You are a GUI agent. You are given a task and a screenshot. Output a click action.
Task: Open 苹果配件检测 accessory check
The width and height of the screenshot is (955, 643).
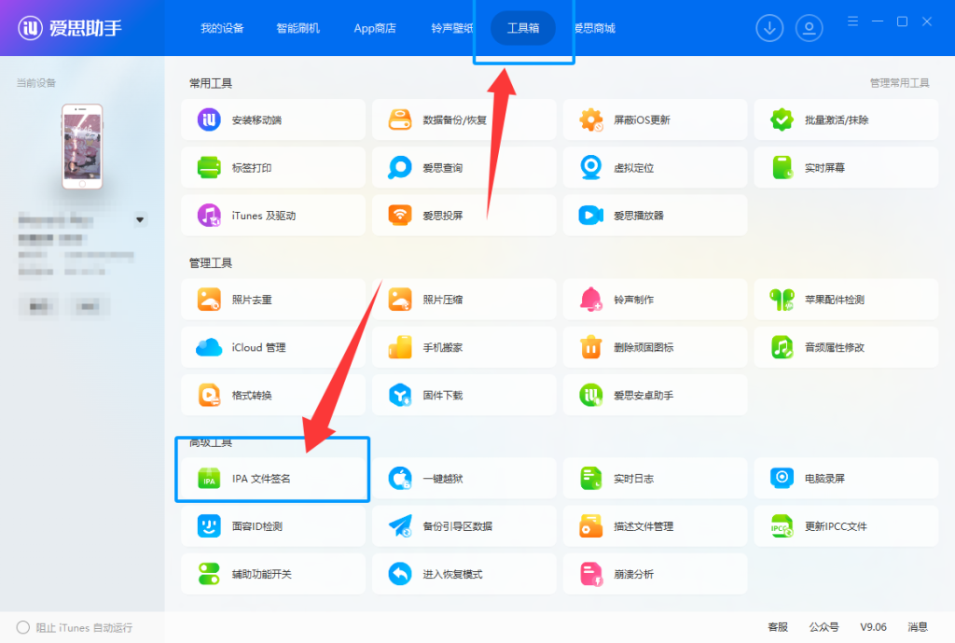coord(846,300)
